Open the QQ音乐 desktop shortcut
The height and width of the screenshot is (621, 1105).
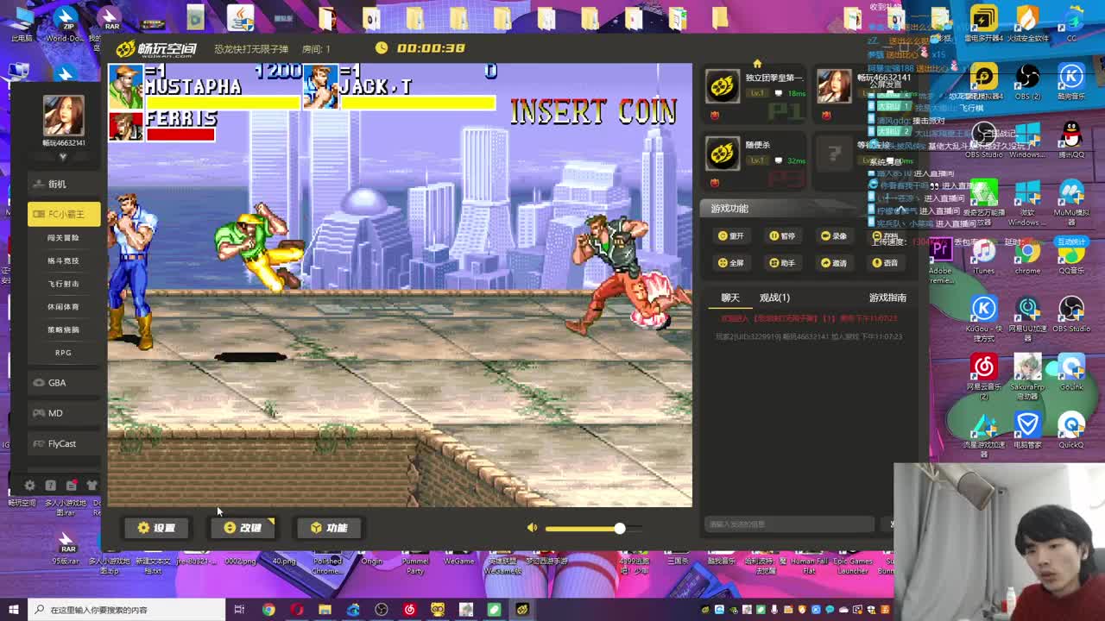point(1071,256)
